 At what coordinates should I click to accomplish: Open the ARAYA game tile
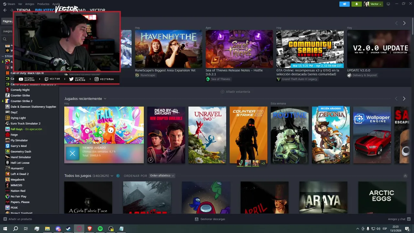tap(323, 197)
